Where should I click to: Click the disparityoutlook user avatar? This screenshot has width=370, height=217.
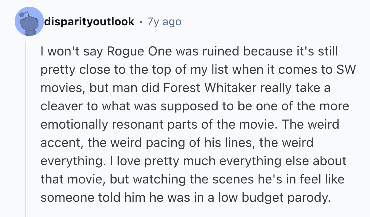(x=29, y=22)
